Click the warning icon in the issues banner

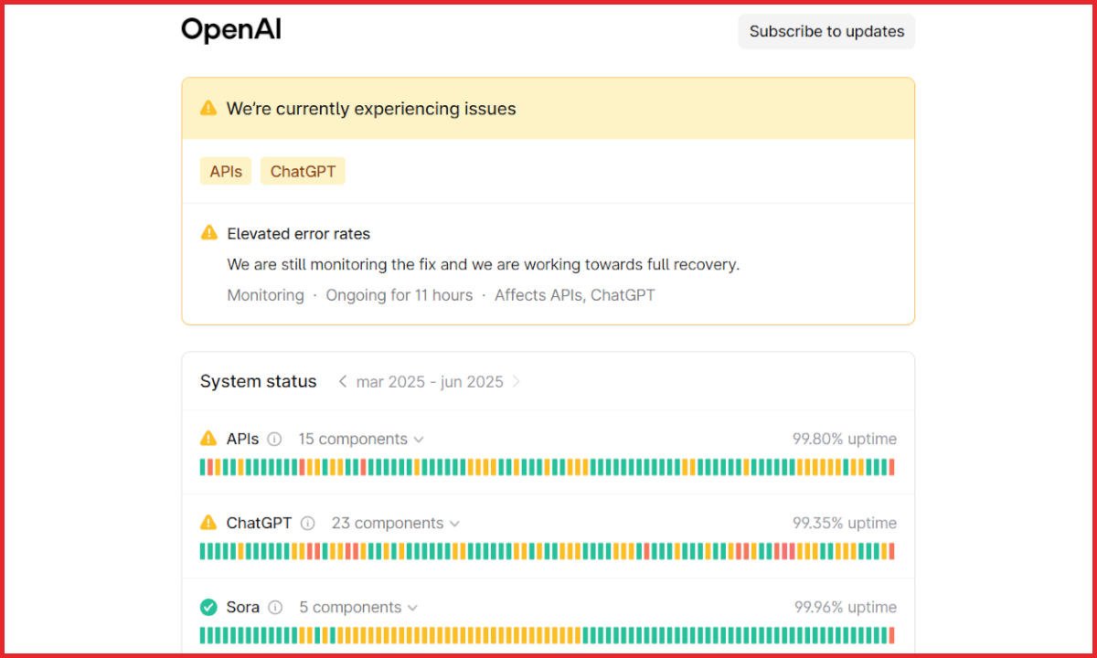tap(208, 108)
